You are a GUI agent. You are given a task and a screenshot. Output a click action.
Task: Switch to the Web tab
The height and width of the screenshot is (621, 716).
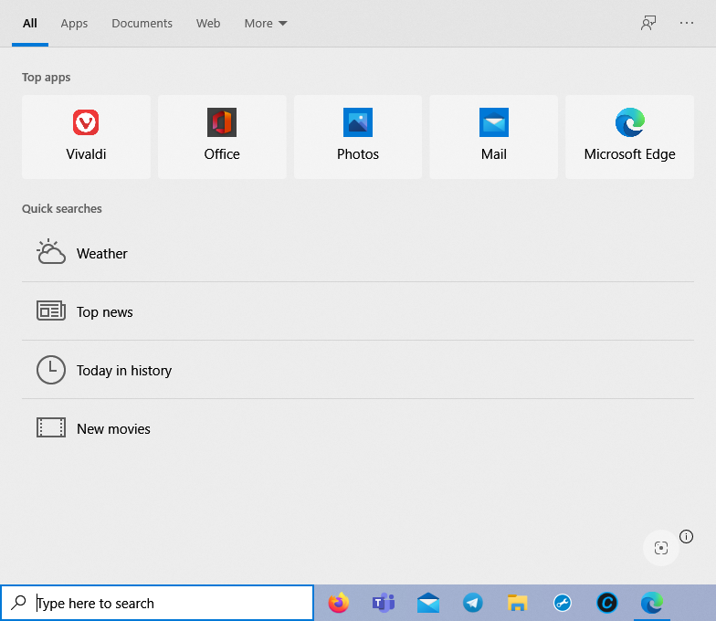coord(208,24)
